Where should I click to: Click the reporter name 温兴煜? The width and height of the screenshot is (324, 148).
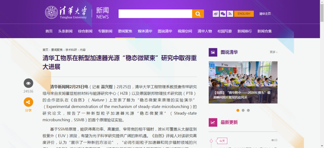[x=107, y=87]
